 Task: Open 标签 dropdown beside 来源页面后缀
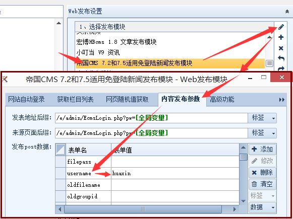pyautogui.click(x=262, y=133)
